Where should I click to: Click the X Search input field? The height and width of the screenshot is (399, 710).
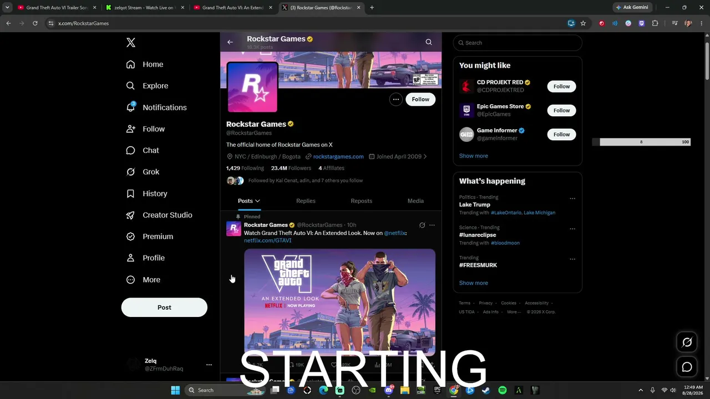[x=518, y=43]
